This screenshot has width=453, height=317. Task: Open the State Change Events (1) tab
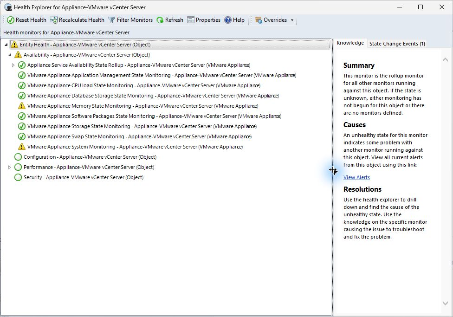click(397, 44)
